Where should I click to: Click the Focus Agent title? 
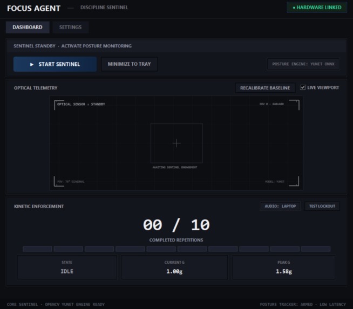pos(34,8)
